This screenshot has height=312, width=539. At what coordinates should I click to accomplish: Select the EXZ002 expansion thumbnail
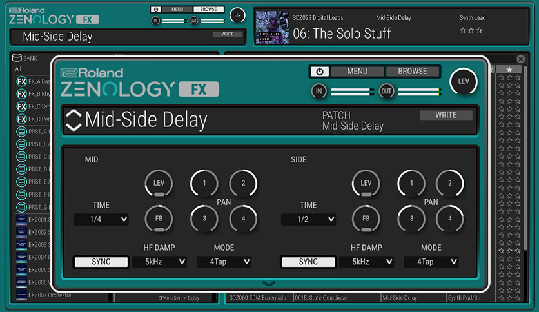22,232
